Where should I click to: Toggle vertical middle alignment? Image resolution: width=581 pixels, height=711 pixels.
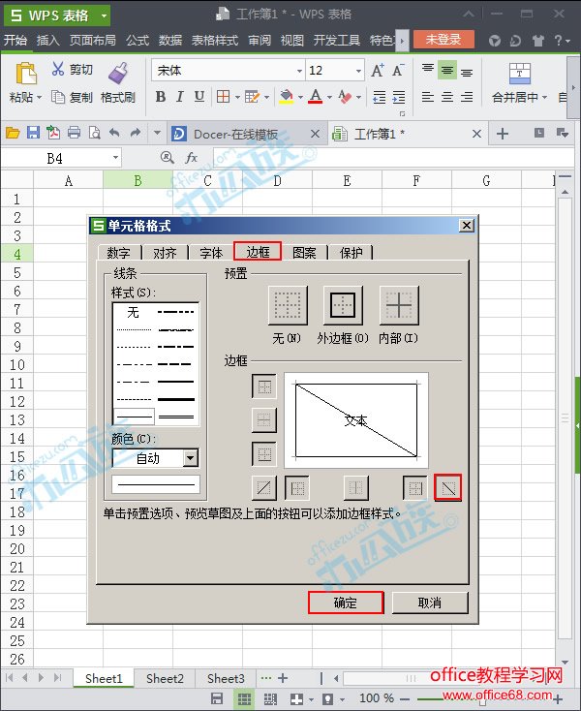[x=447, y=71]
